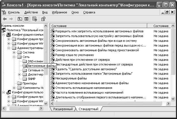Click right arrow of policy list horizontal scrollbar
Screen dimensions: 177x119
pyautogui.click(x=168, y=103)
